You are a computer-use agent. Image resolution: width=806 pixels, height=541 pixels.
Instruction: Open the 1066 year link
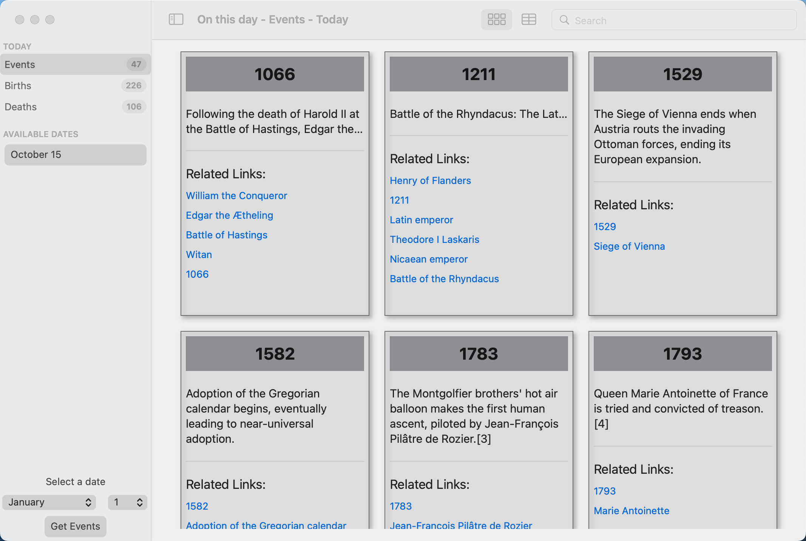[197, 274]
